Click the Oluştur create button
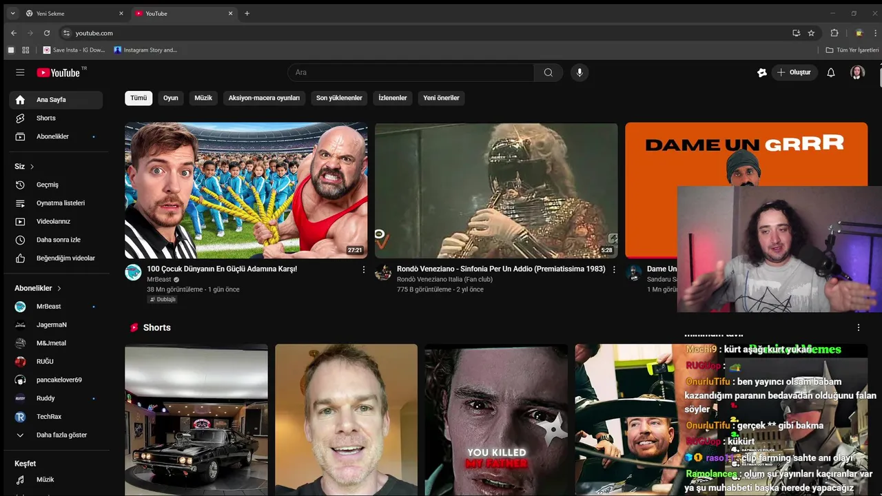The image size is (882, 496). [x=794, y=72]
